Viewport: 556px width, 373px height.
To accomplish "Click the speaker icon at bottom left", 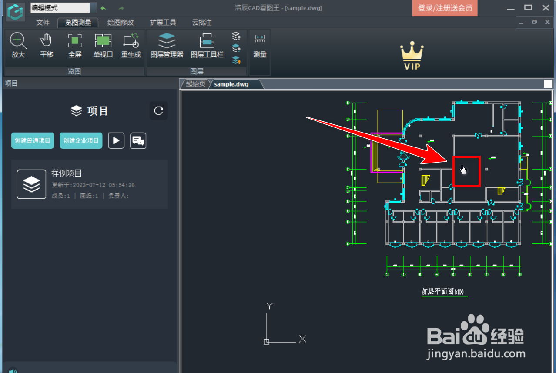I will (x=13, y=370).
